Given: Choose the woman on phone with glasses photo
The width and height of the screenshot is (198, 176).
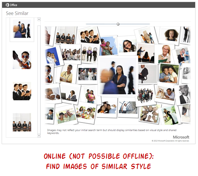Looking at the screenshot, I should pos(128,46).
